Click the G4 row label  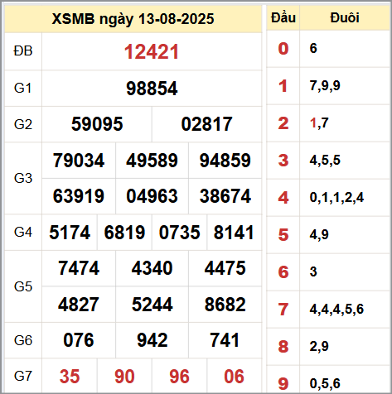coord(23,232)
